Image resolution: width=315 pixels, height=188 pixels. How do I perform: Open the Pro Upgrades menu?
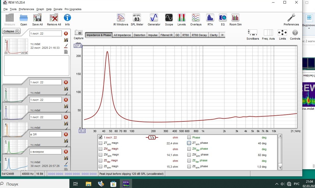click(x=73, y=9)
